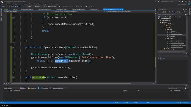Click the Quick Launch search magnifier icon
The height and width of the screenshot is (107, 191).
[x=180, y=1]
